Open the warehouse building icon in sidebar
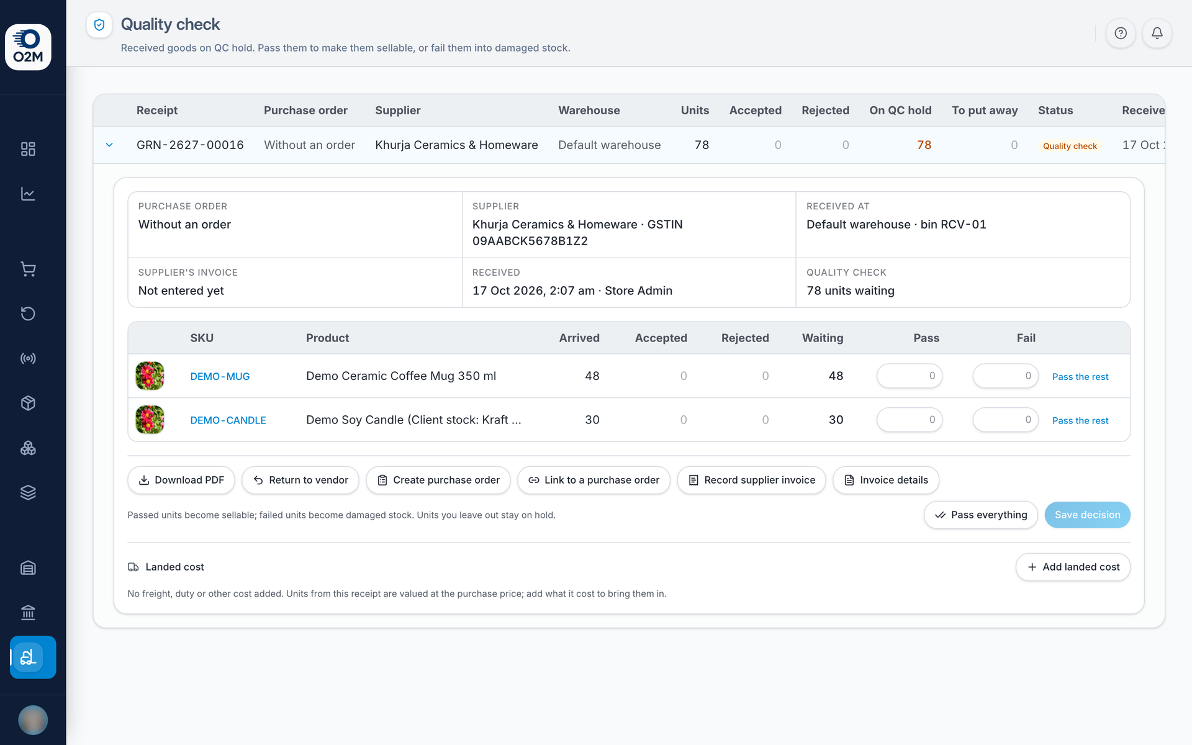The width and height of the screenshot is (1192, 745). pyautogui.click(x=28, y=567)
